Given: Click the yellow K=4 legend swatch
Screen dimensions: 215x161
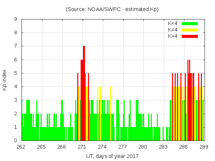Looking at the screenshot, I should [x=190, y=30].
